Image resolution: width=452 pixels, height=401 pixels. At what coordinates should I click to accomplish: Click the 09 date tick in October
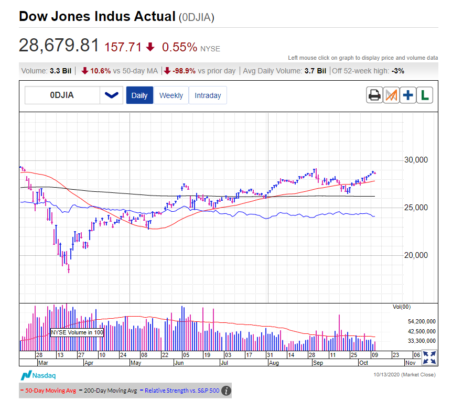tap(375, 355)
